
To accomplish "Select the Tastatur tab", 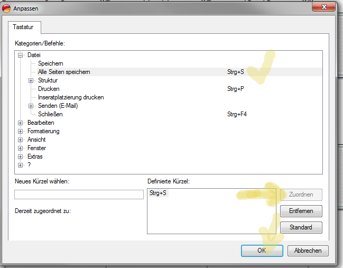I will tap(23, 27).
